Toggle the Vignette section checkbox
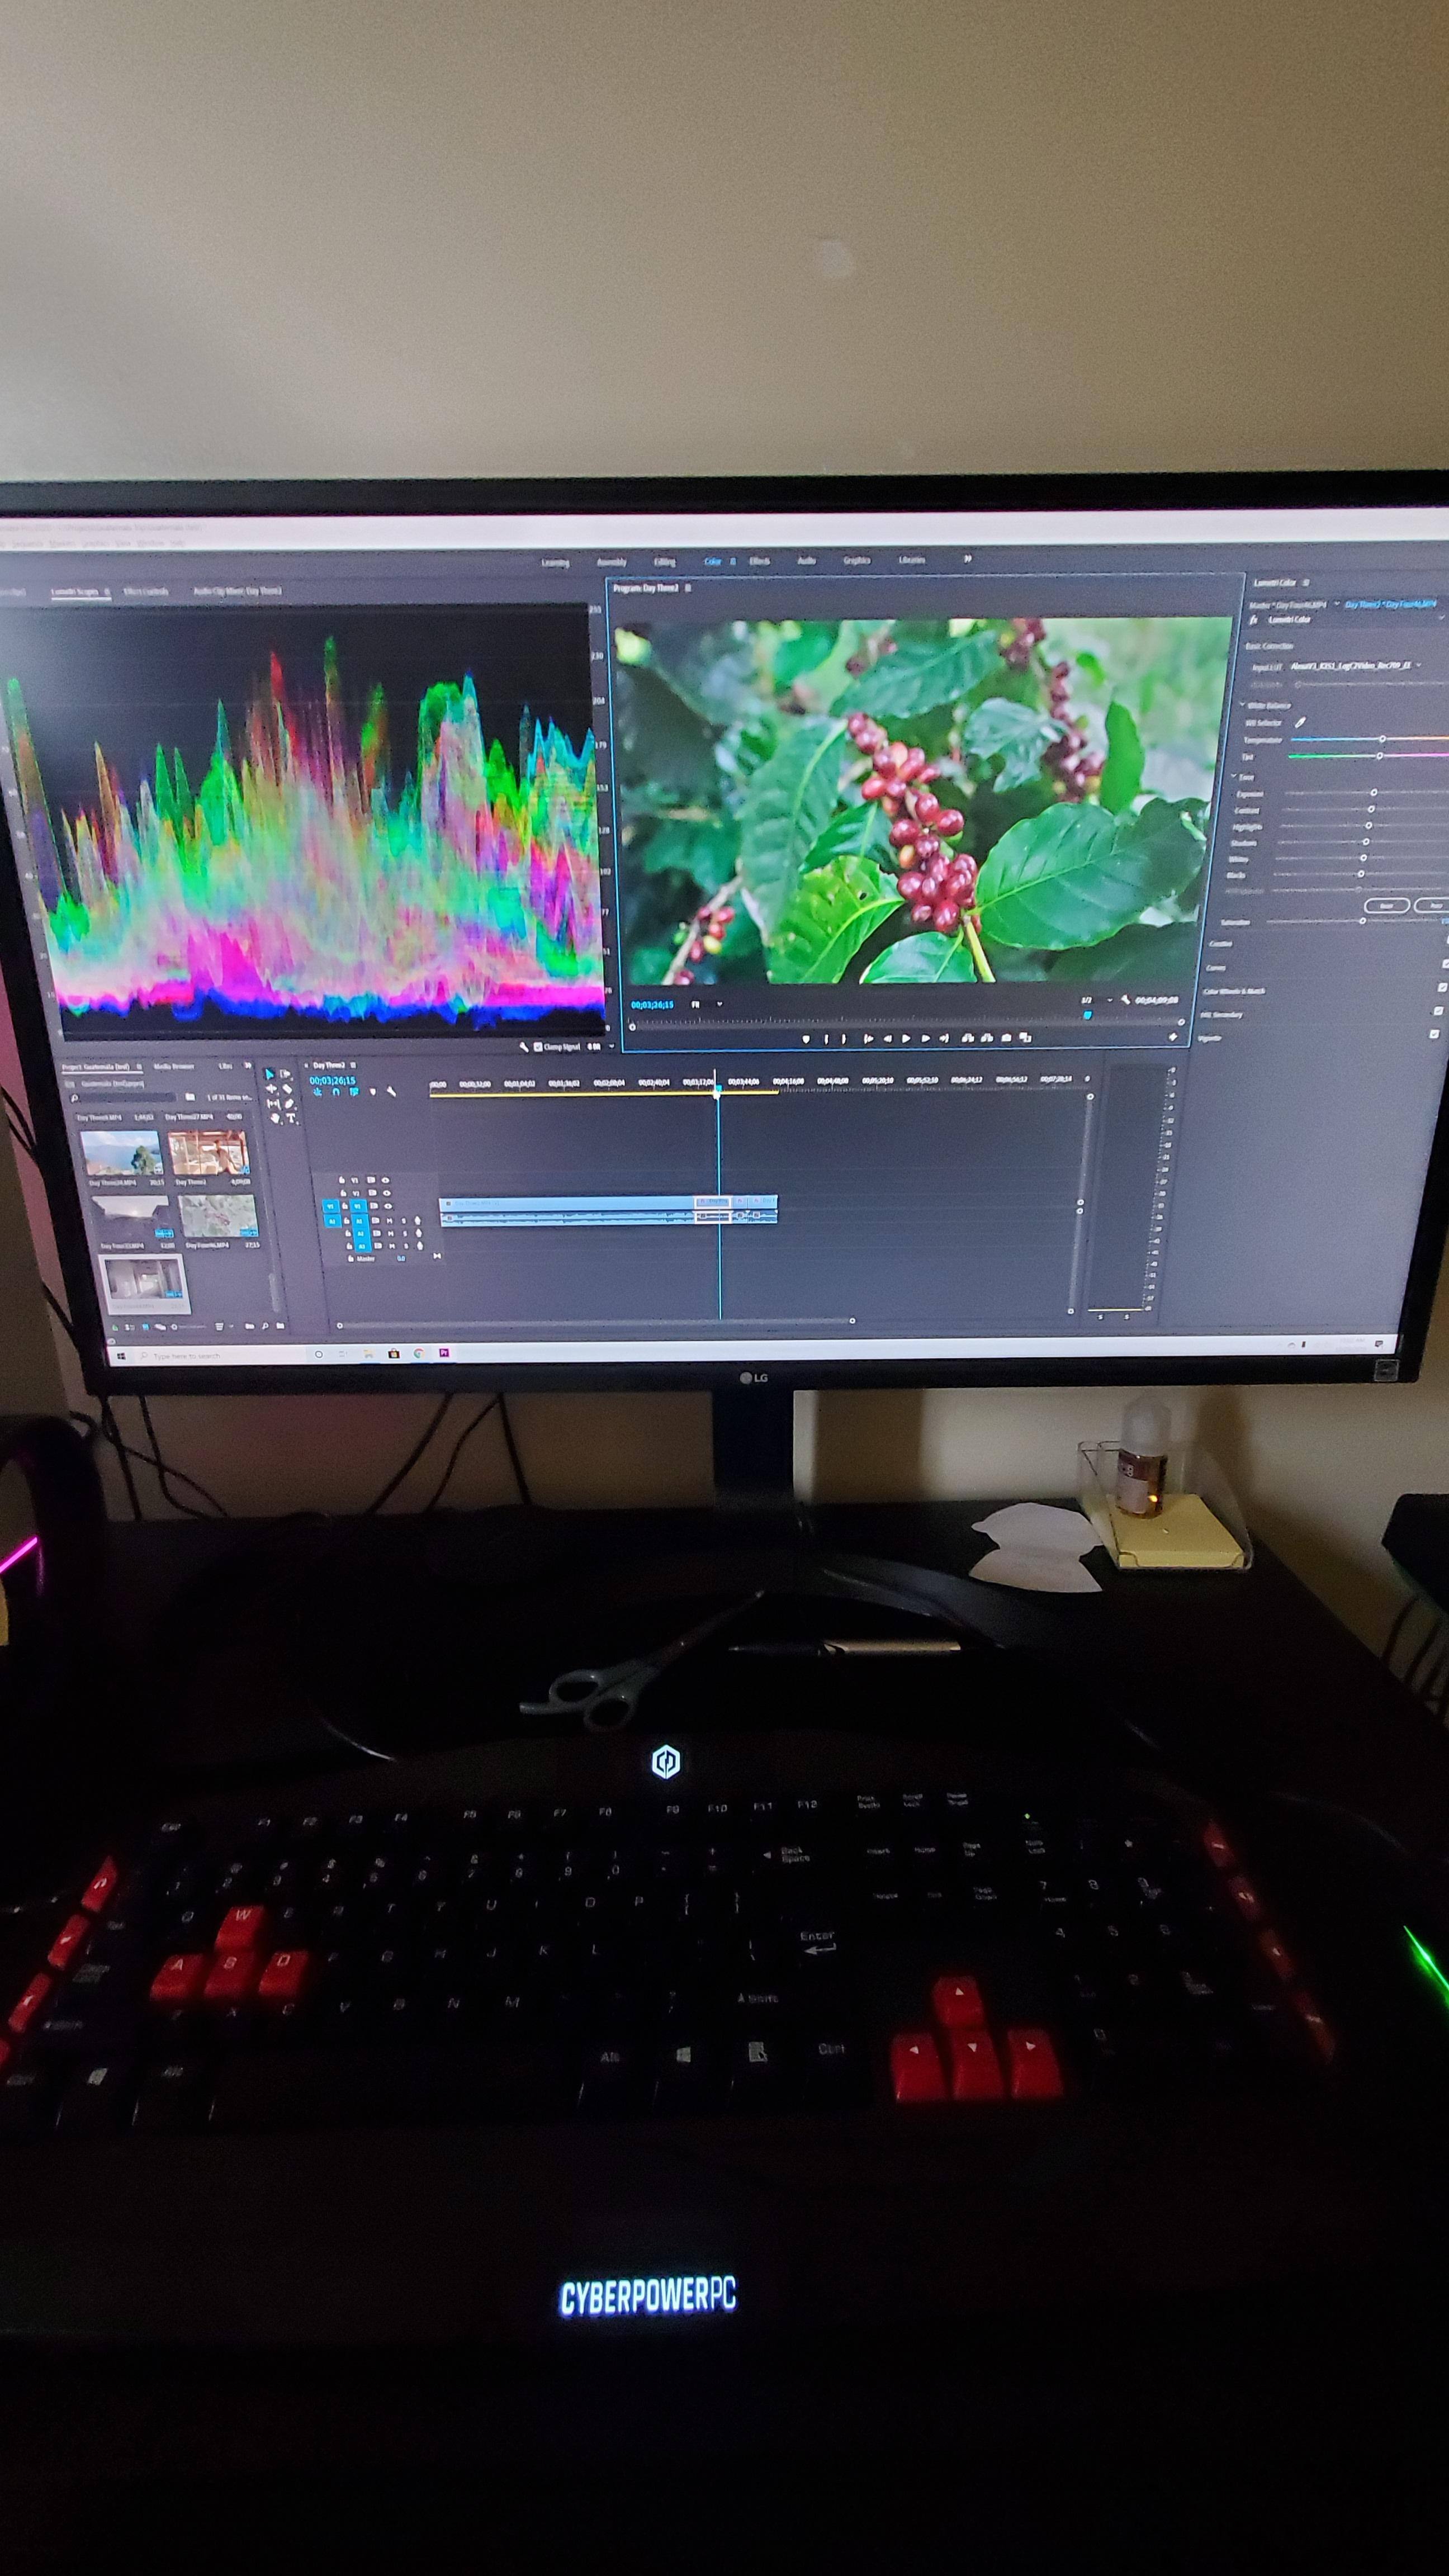 pos(1434,1033)
